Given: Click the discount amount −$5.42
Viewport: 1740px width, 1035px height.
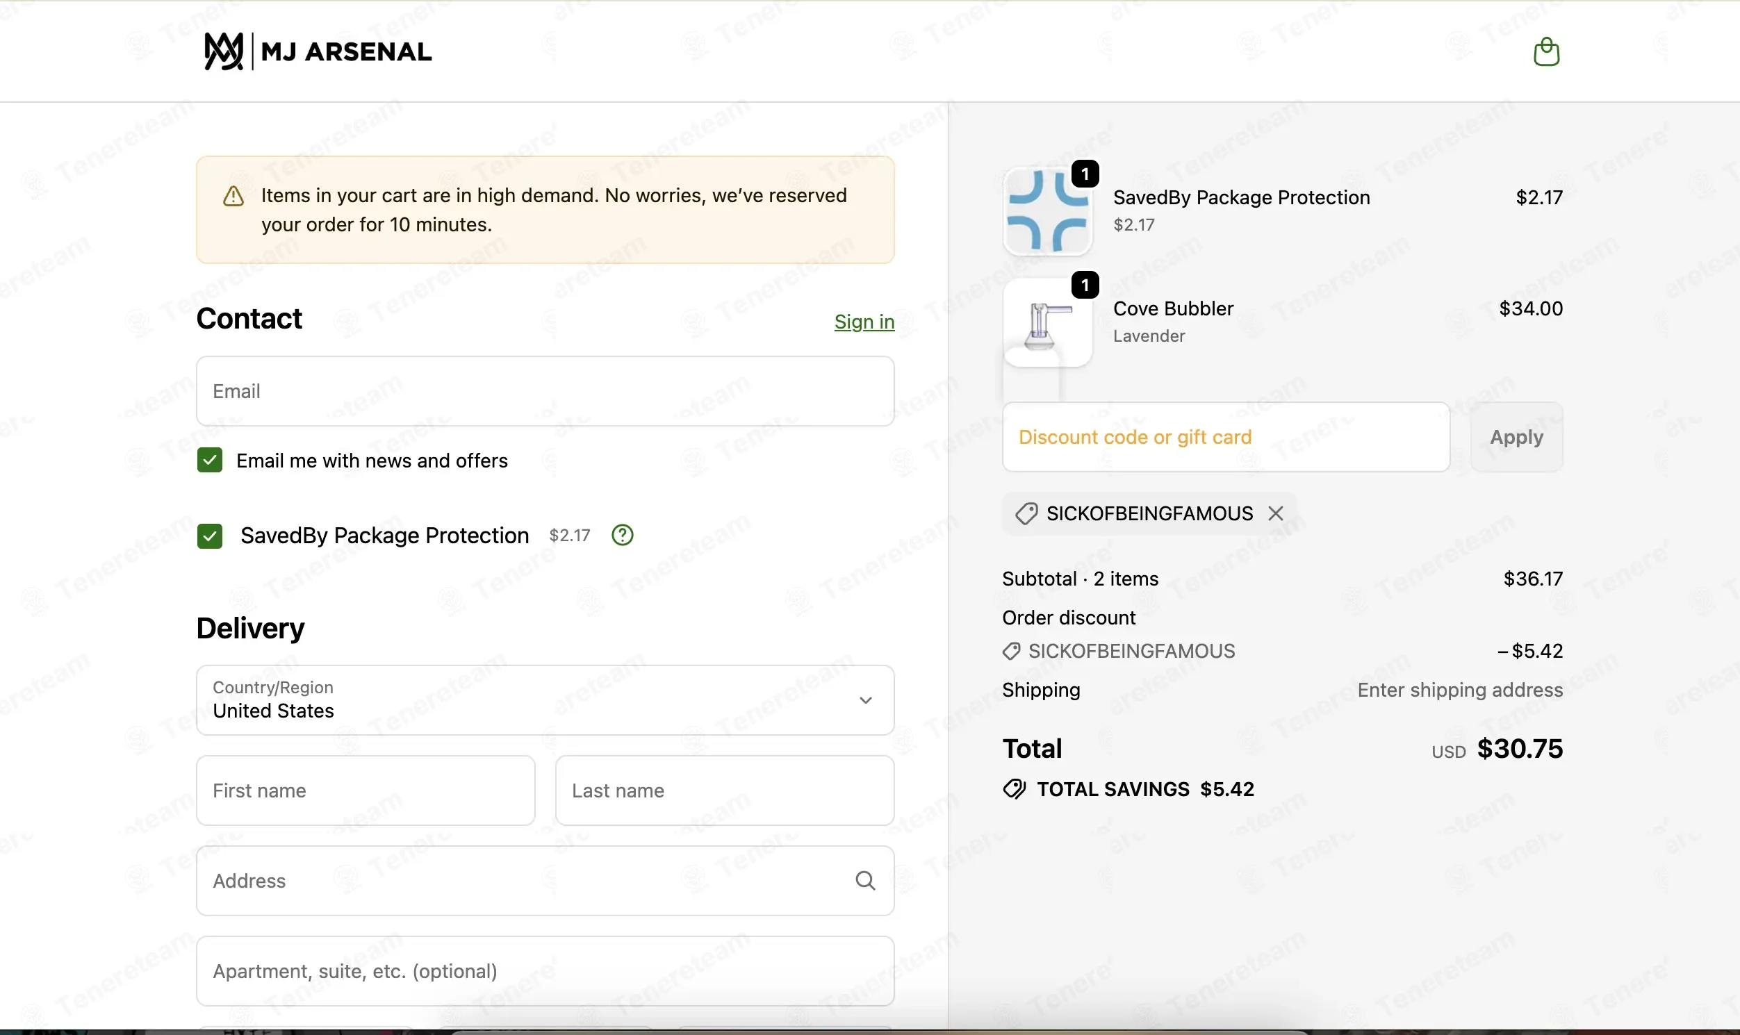Looking at the screenshot, I should click(x=1530, y=651).
